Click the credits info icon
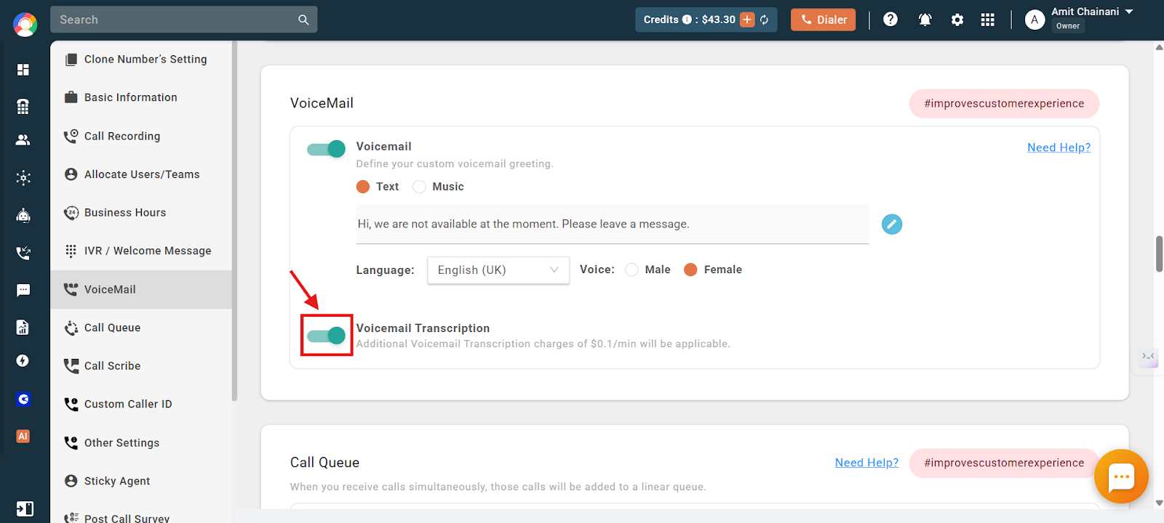The width and height of the screenshot is (1164, 523). pyautogui.click(x=687, y=20)
